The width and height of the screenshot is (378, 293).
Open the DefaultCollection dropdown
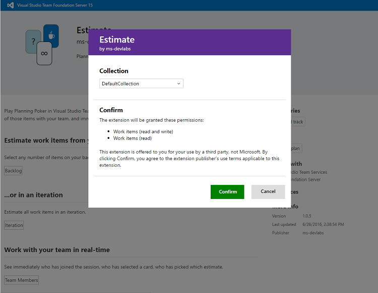(x=141, y=83)
